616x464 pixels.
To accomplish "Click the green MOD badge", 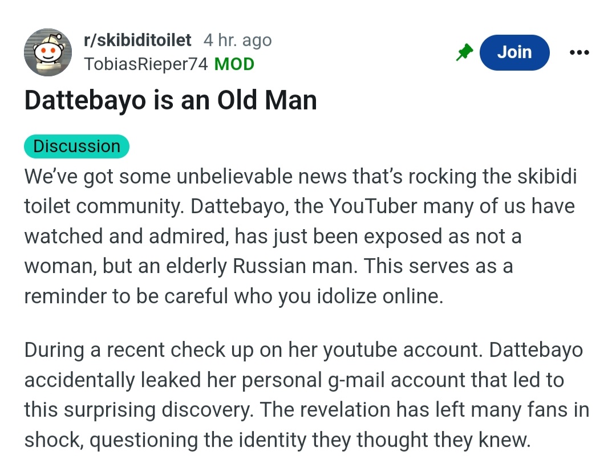I will pyautogui.click(x=234, y=64).
